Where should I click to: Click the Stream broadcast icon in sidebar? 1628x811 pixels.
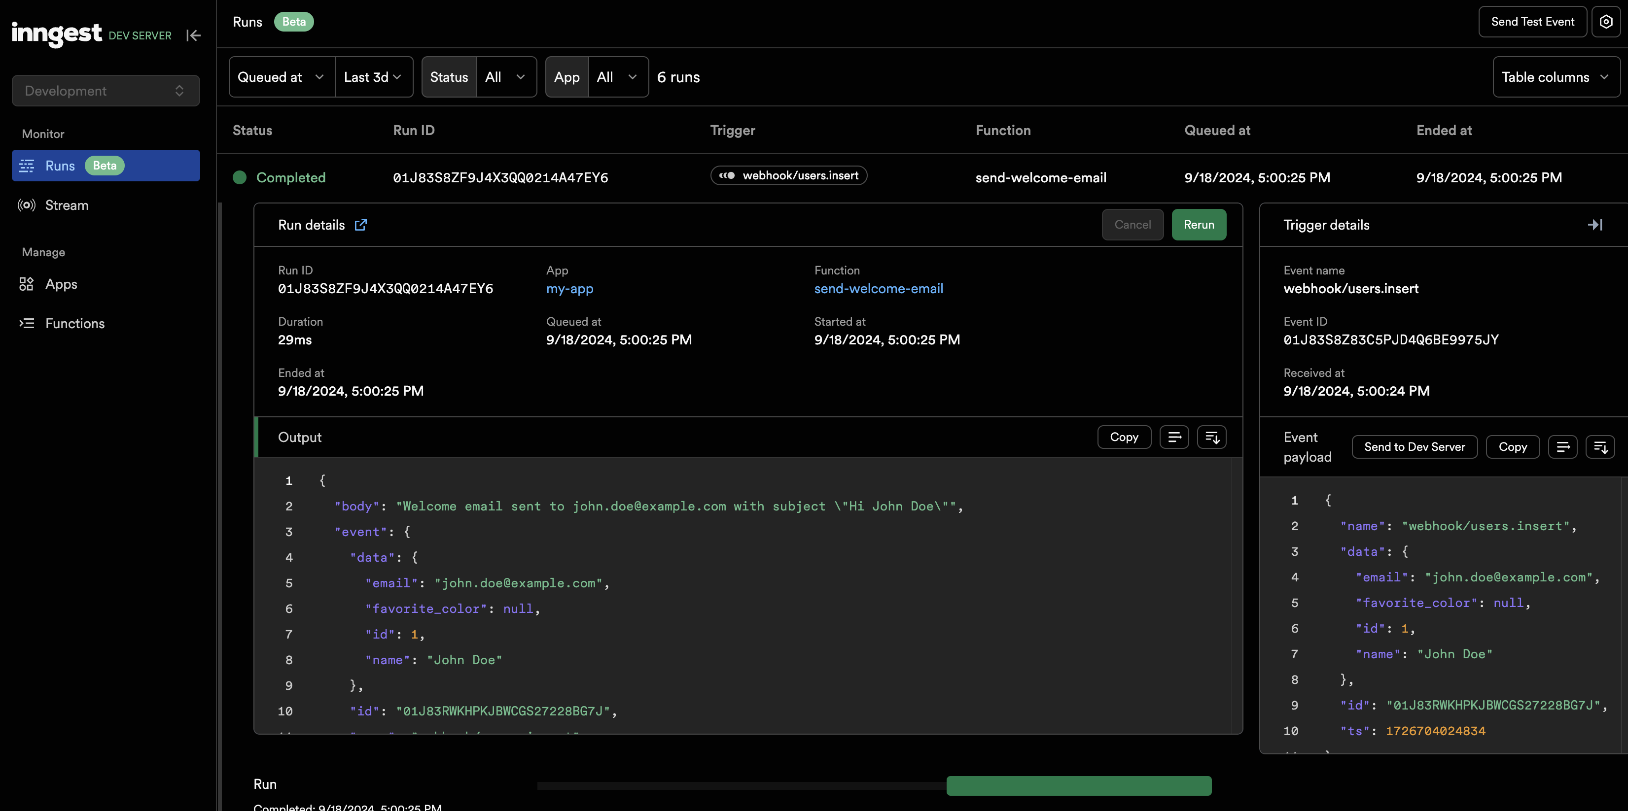tap(27, 205)
